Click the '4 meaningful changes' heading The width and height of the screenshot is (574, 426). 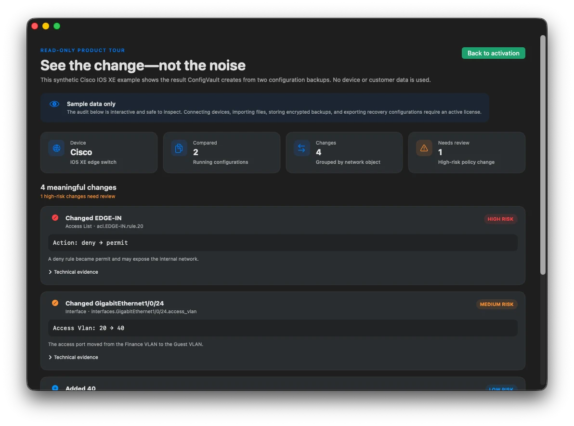[78, 187]
